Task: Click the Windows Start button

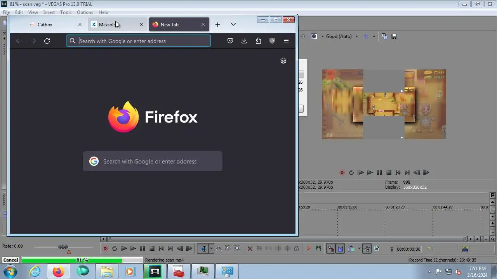Action: coord(11,271)
